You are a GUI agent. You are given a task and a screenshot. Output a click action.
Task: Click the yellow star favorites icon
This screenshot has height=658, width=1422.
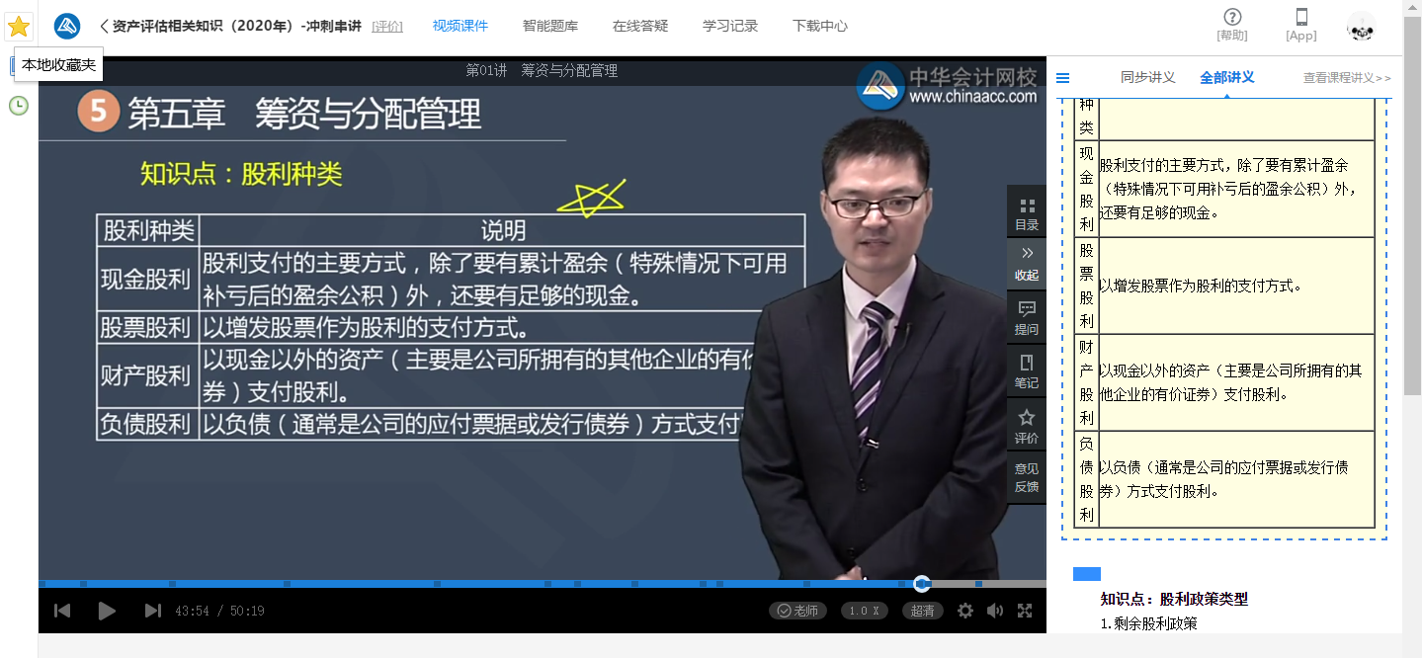tap(18, 27)
